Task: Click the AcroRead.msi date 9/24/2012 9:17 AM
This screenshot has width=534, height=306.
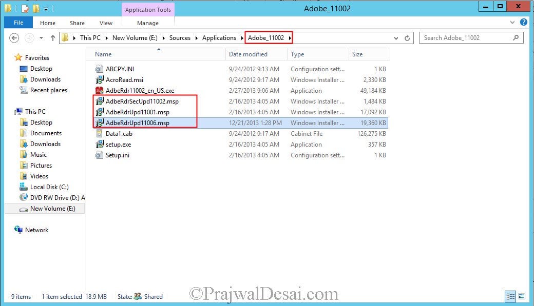Action: [x=254, y=80]
